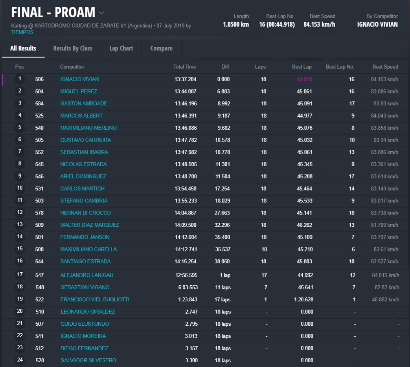Screen dimensions: 410x367
Task: Select the All Results tab
Action: [23, 48]
